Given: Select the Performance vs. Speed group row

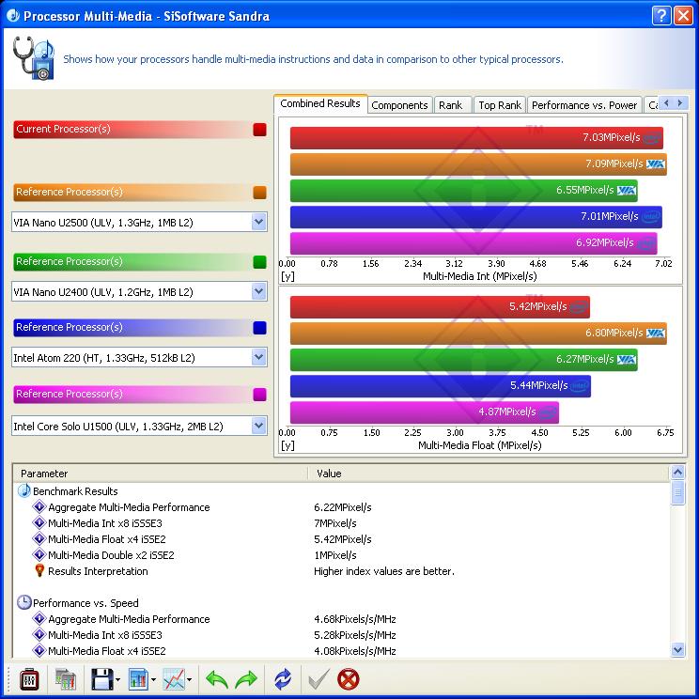Looking at the screenshot, I should tap(342, 603).
